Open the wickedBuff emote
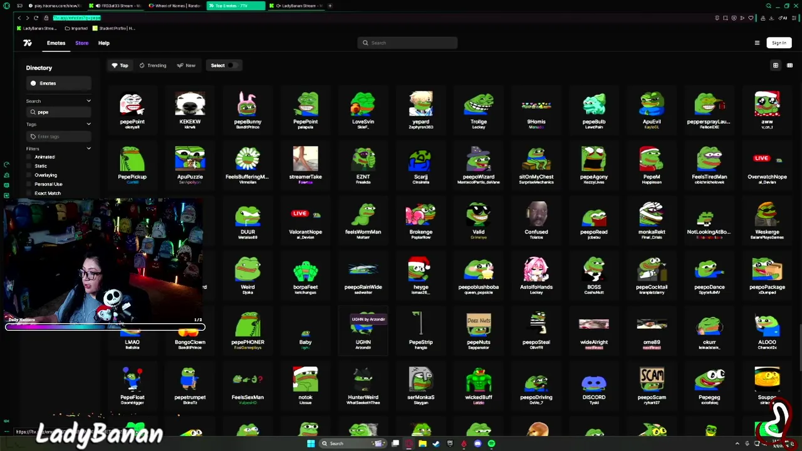The image size is (802, 451). 479,386
